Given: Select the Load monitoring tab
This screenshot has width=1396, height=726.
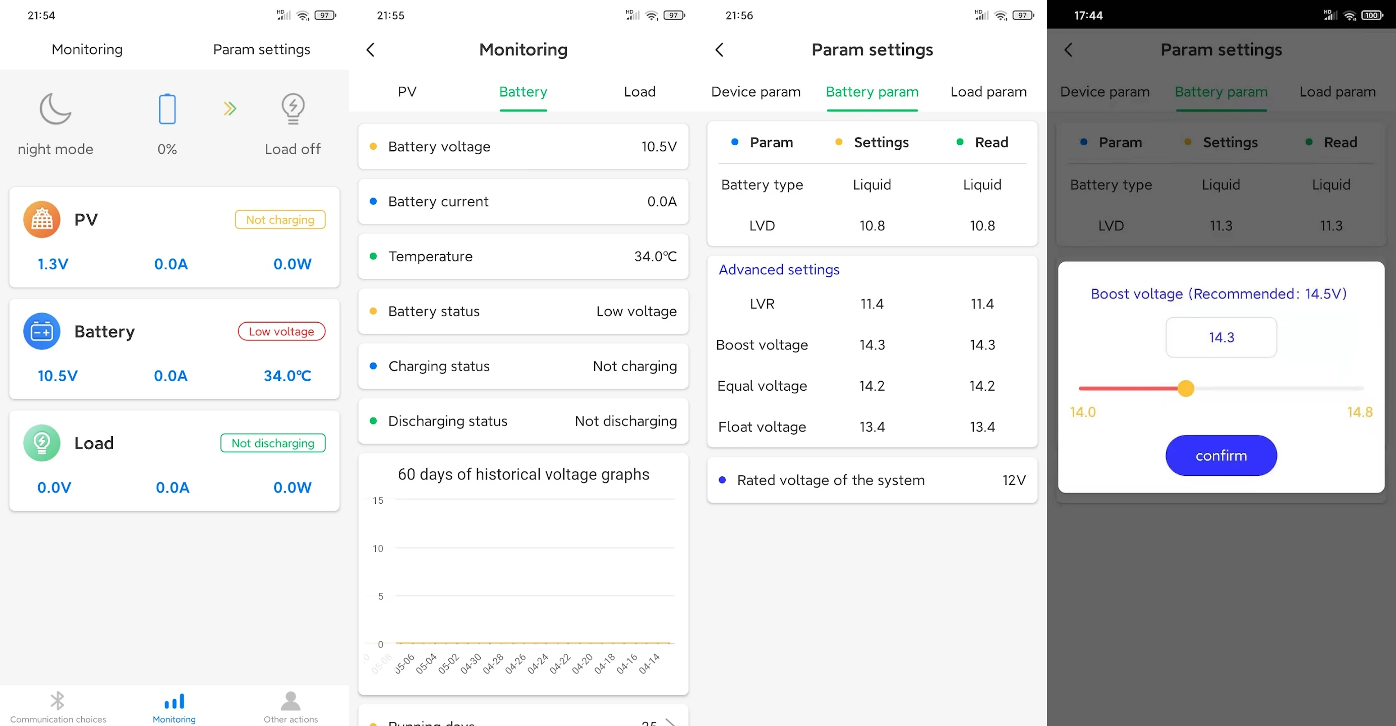Looking at the screenshot, I should coord(639,92).
